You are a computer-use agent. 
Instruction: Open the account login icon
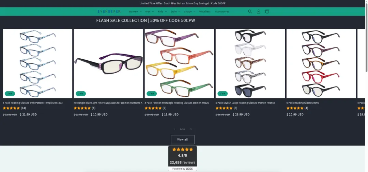click(x=258, y=12)
